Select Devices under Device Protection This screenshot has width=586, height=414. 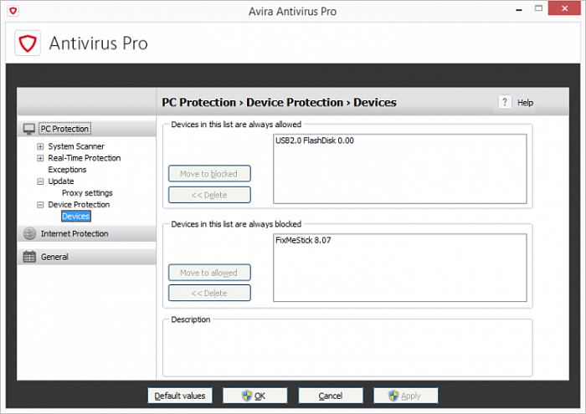pyautogui.click(x=75, y=217)
